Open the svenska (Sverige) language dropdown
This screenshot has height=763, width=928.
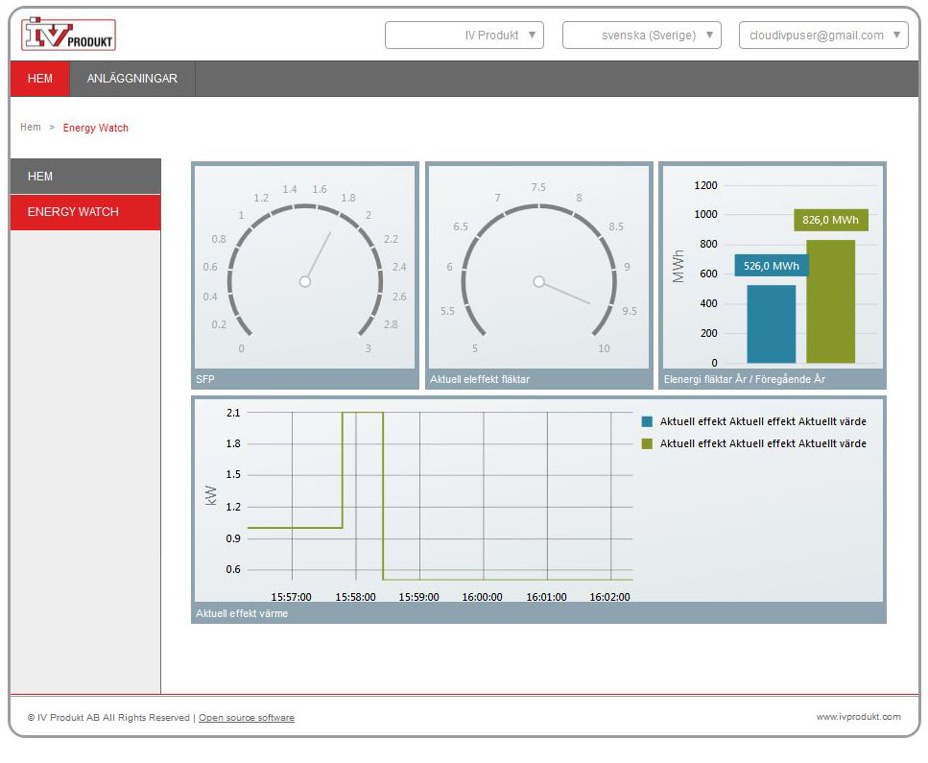click(642, 35)
